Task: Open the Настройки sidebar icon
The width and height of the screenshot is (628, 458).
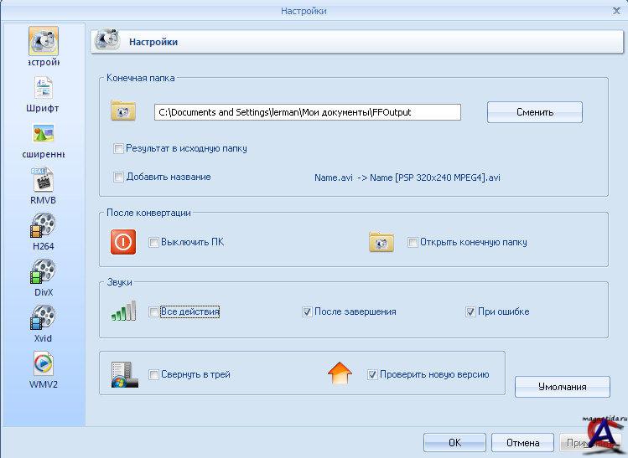Action: click(x=43, y=41)
